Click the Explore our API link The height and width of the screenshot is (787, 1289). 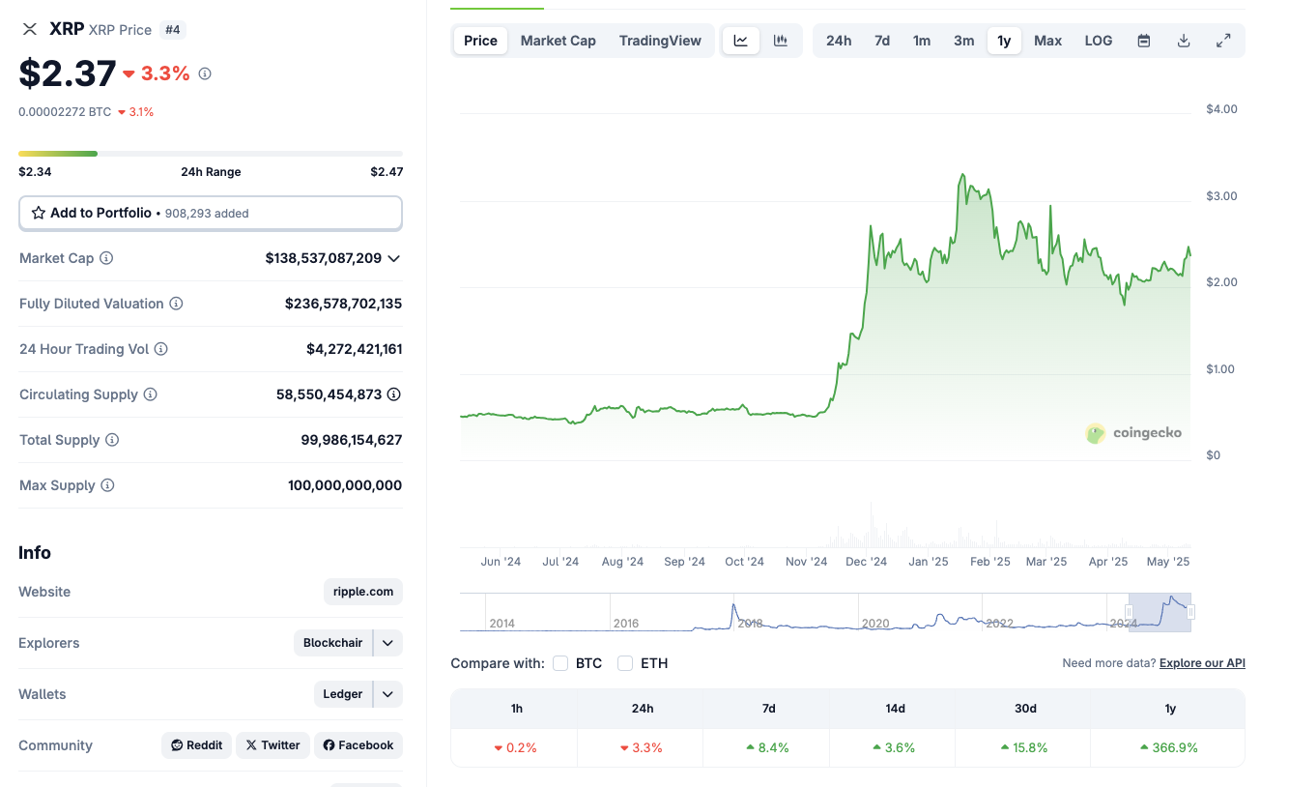[x=1202, y=663]
